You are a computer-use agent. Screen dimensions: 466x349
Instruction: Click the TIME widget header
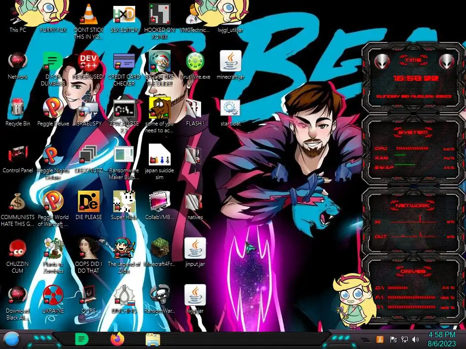[413, 60]
